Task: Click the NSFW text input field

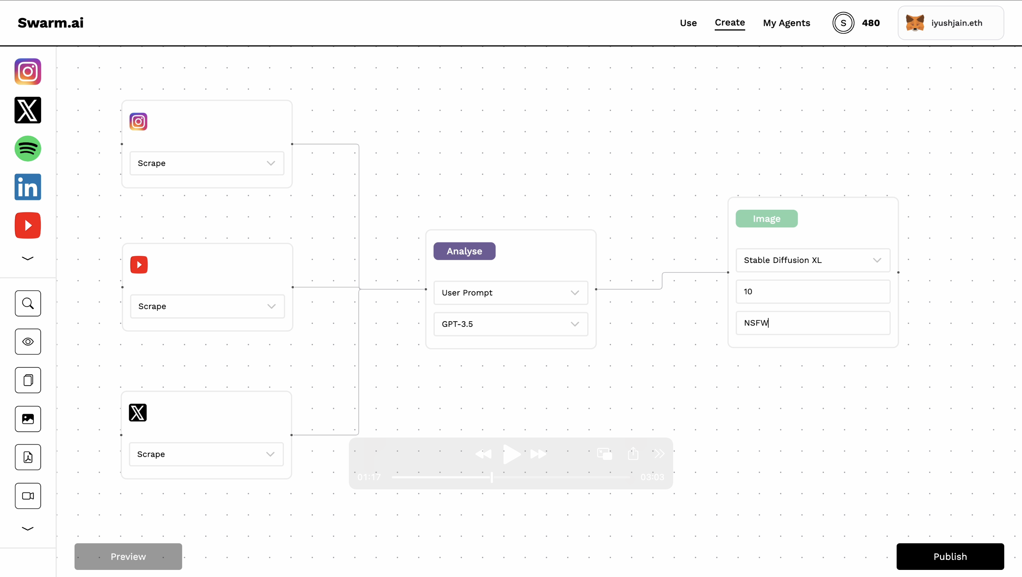Action: [813, 323]
